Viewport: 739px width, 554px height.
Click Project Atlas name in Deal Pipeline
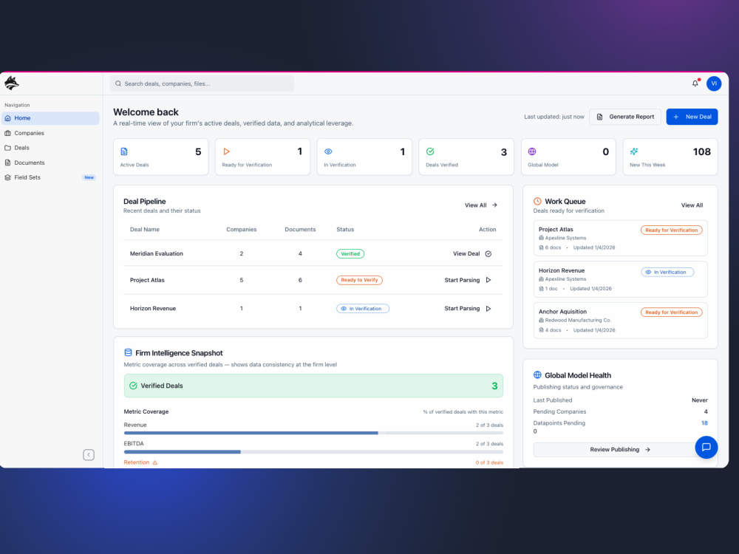click(x=147, y=280)
